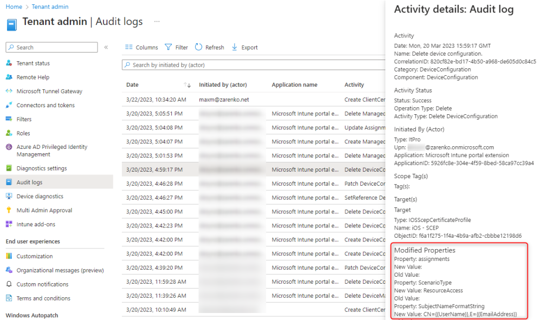Click the Diagnostics settings icon
Viewport: 555px width, 320px height.
point(9,168)
